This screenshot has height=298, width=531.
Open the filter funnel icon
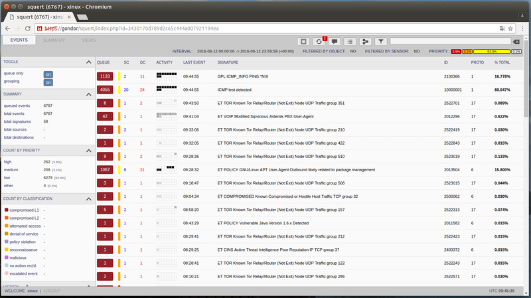(382, 41)
